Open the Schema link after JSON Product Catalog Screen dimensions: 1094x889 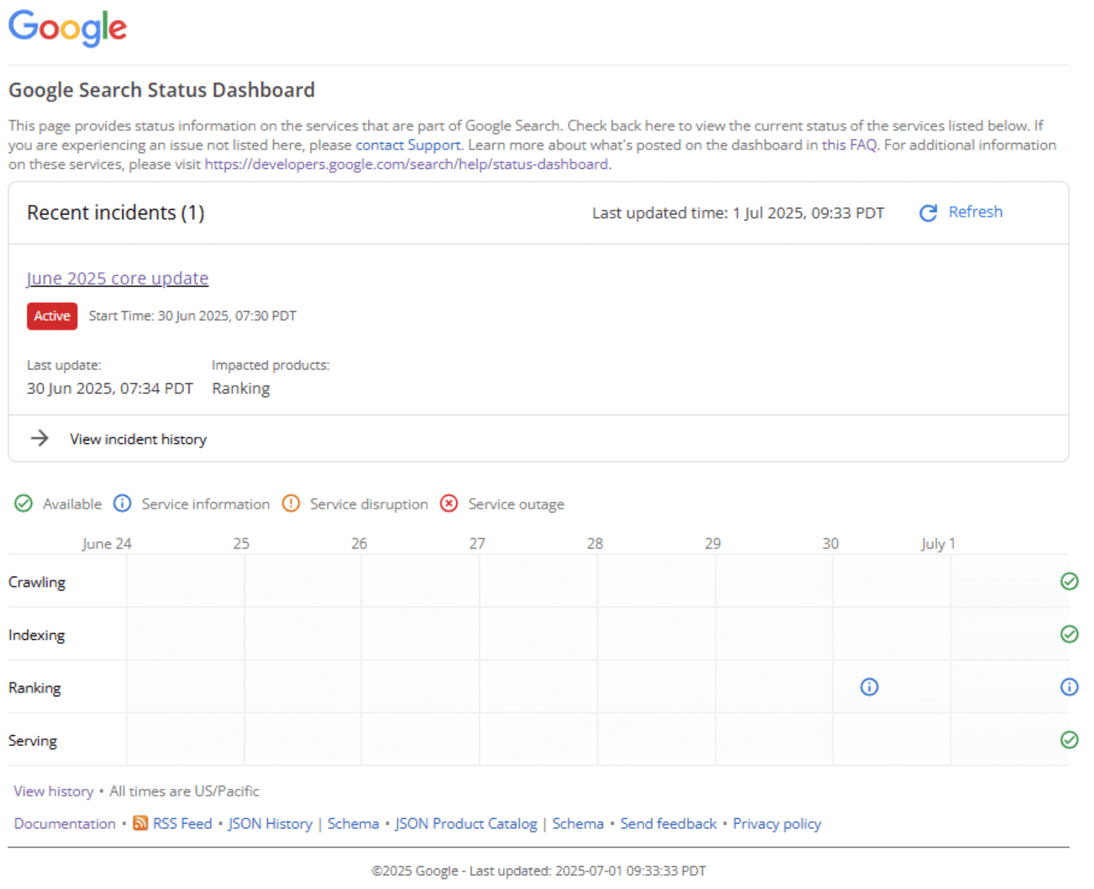pyautogui.click(x=578, y=824)
